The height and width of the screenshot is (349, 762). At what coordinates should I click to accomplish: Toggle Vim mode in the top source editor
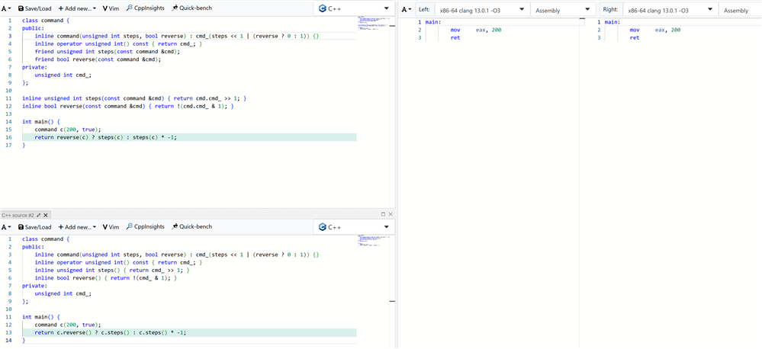point(111,8)
